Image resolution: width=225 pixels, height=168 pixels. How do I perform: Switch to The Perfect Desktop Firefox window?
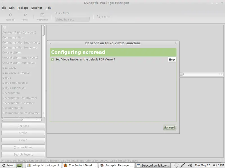point(80,165)
